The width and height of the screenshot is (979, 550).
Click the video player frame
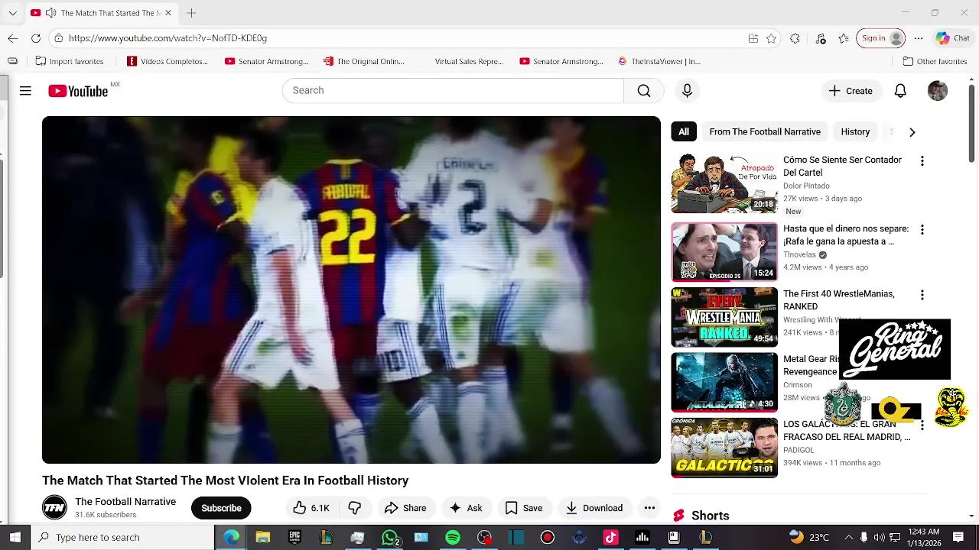coord(351,290)
